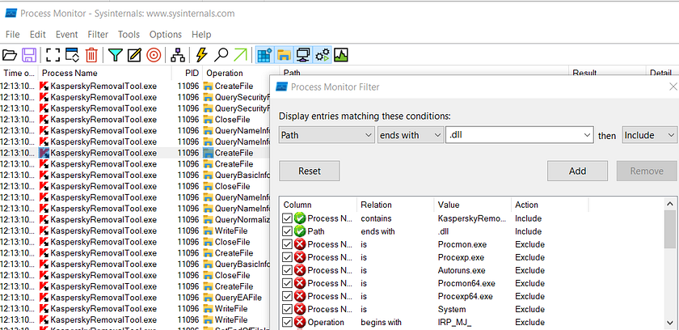This screenshot has width=679, height=330.
Task: Click the filter list vertical scrollbar thumb
Action: tap(671, 229)
